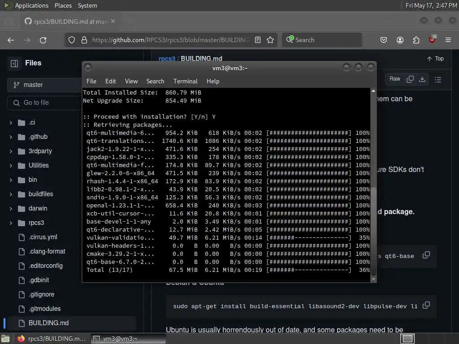Open the tracking protection shield icon

(x=71, y=40)
